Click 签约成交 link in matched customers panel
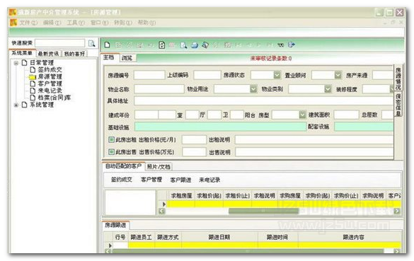Viewport: 414px width, 261px height. point(122,180)
